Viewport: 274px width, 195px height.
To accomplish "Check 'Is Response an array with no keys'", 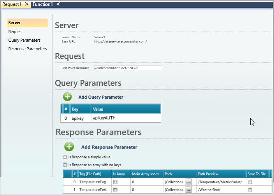I will tap(65, 165).
